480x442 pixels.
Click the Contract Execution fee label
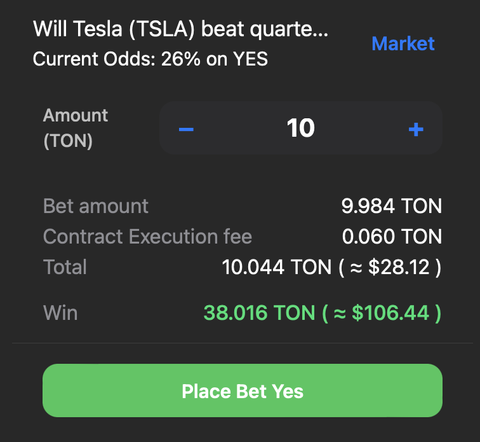click(x=147, y=237)
